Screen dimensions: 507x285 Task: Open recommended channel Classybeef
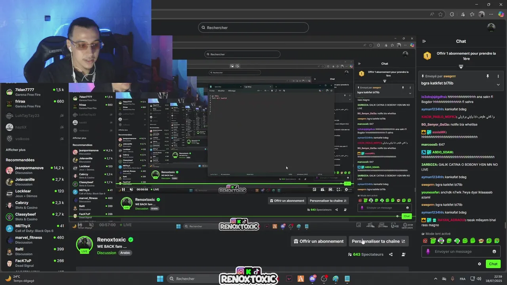34,217
